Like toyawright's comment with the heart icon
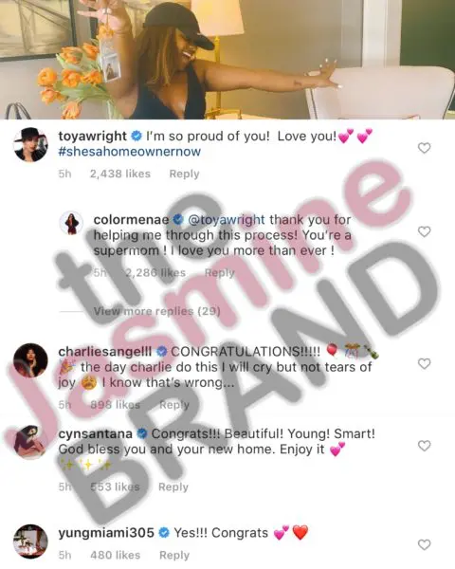 (x=424, y=148)
